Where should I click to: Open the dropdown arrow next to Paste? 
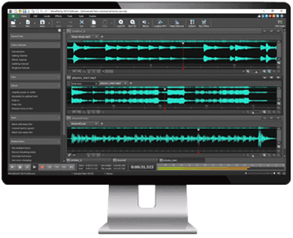click(x=111, y=23)
